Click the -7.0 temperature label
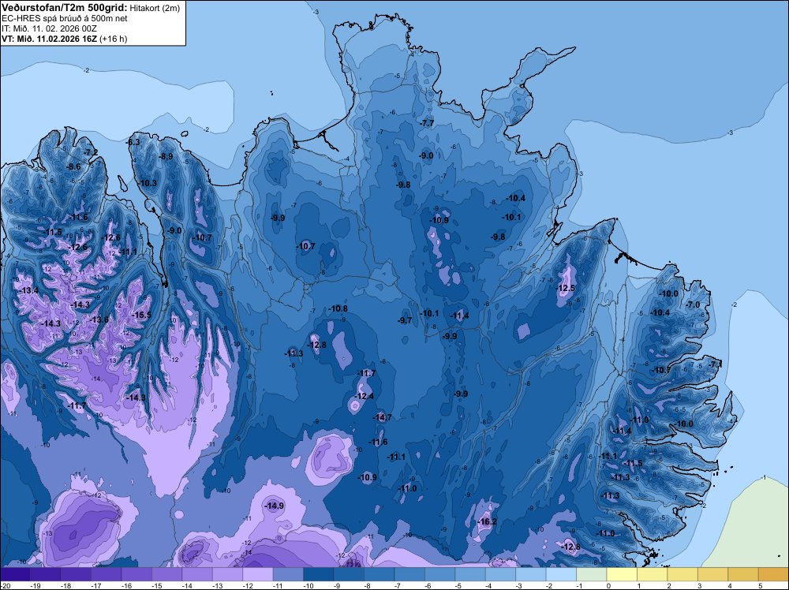 click(x=694, y=304)
